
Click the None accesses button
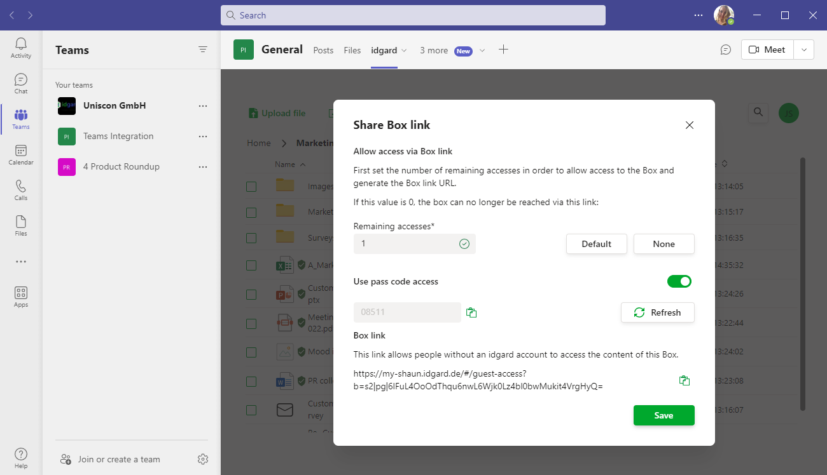pos(664,244)
